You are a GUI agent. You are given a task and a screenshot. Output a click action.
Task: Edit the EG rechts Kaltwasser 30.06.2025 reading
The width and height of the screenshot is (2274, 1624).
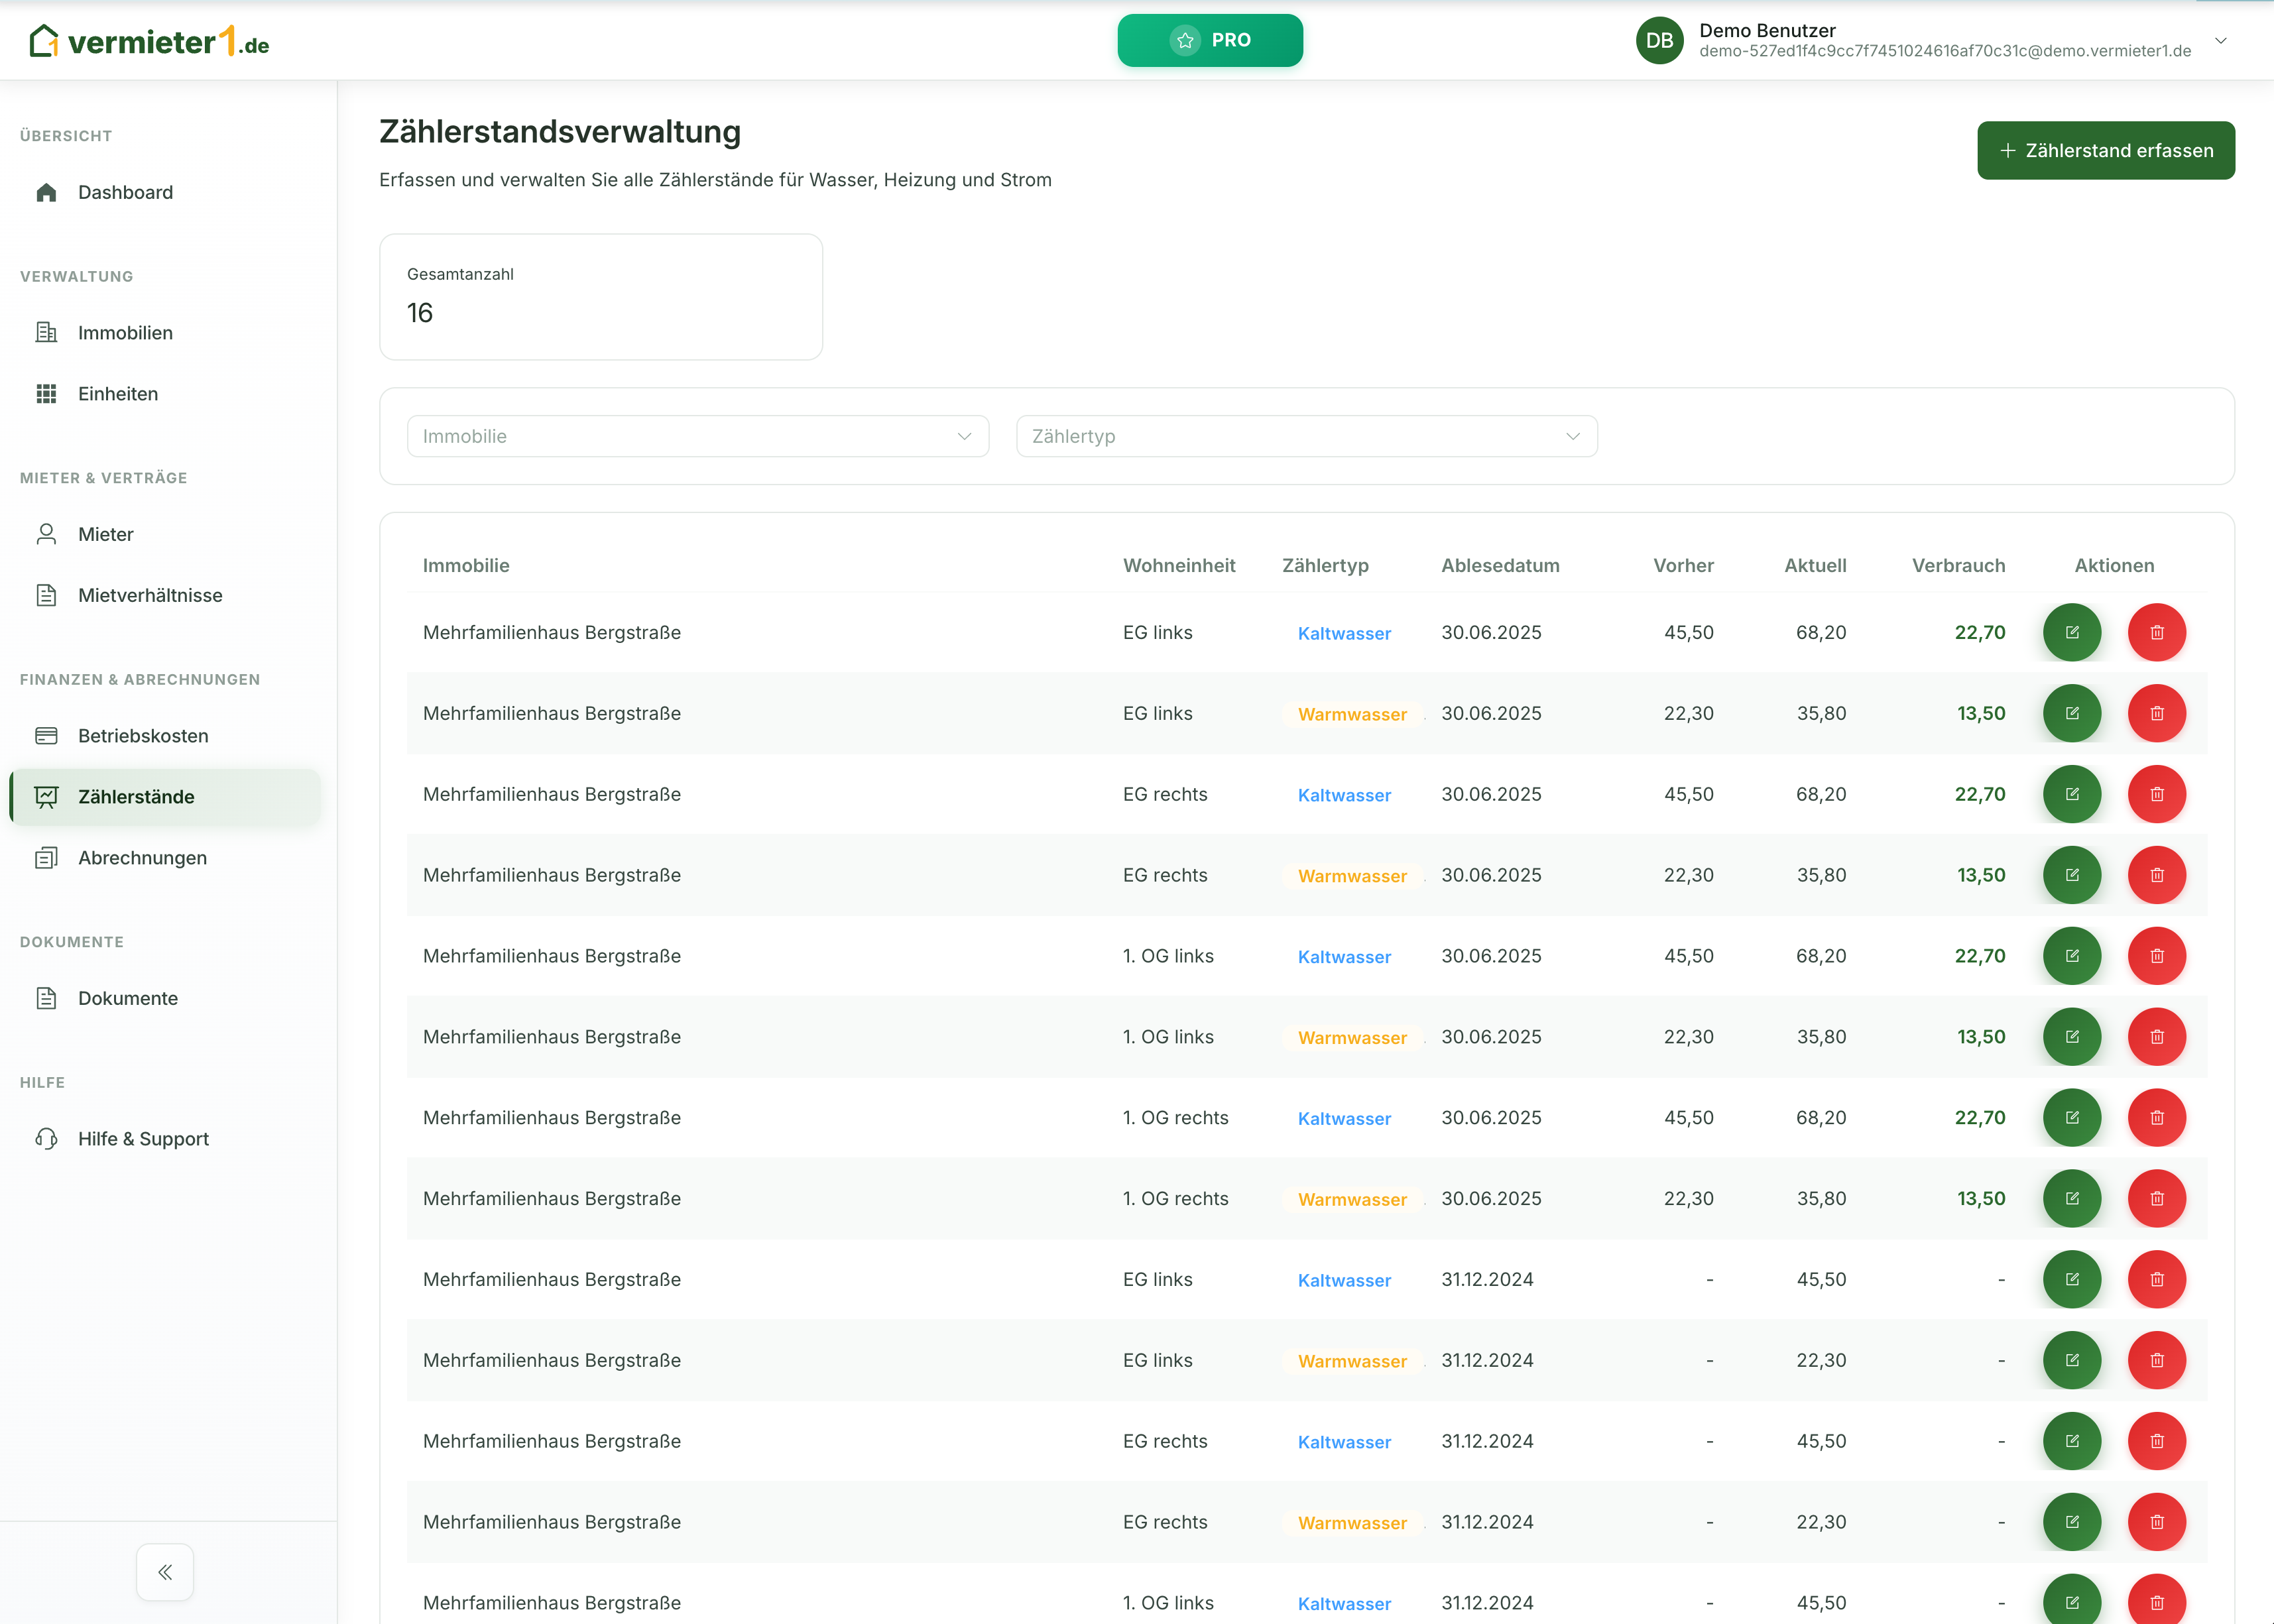(x=2071, y=794)
